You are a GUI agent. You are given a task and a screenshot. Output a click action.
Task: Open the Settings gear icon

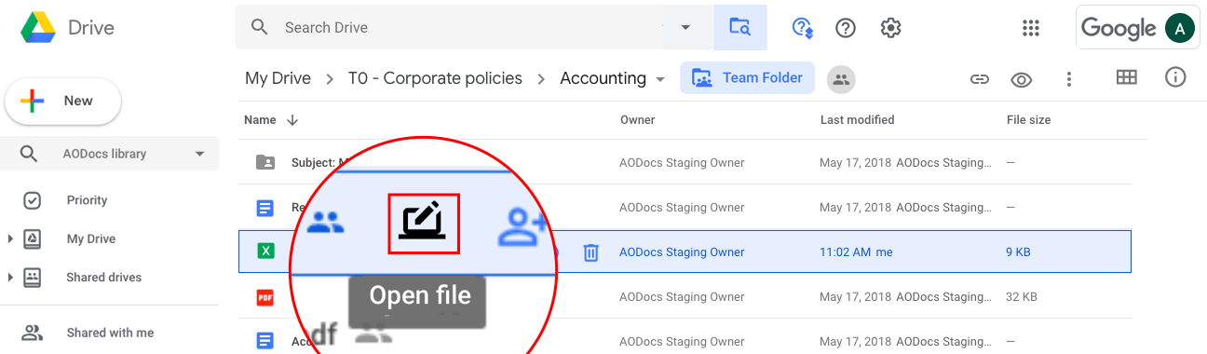tap(890, 28)
